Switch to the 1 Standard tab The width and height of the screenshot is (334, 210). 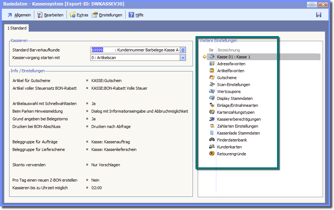click(17, 28)
